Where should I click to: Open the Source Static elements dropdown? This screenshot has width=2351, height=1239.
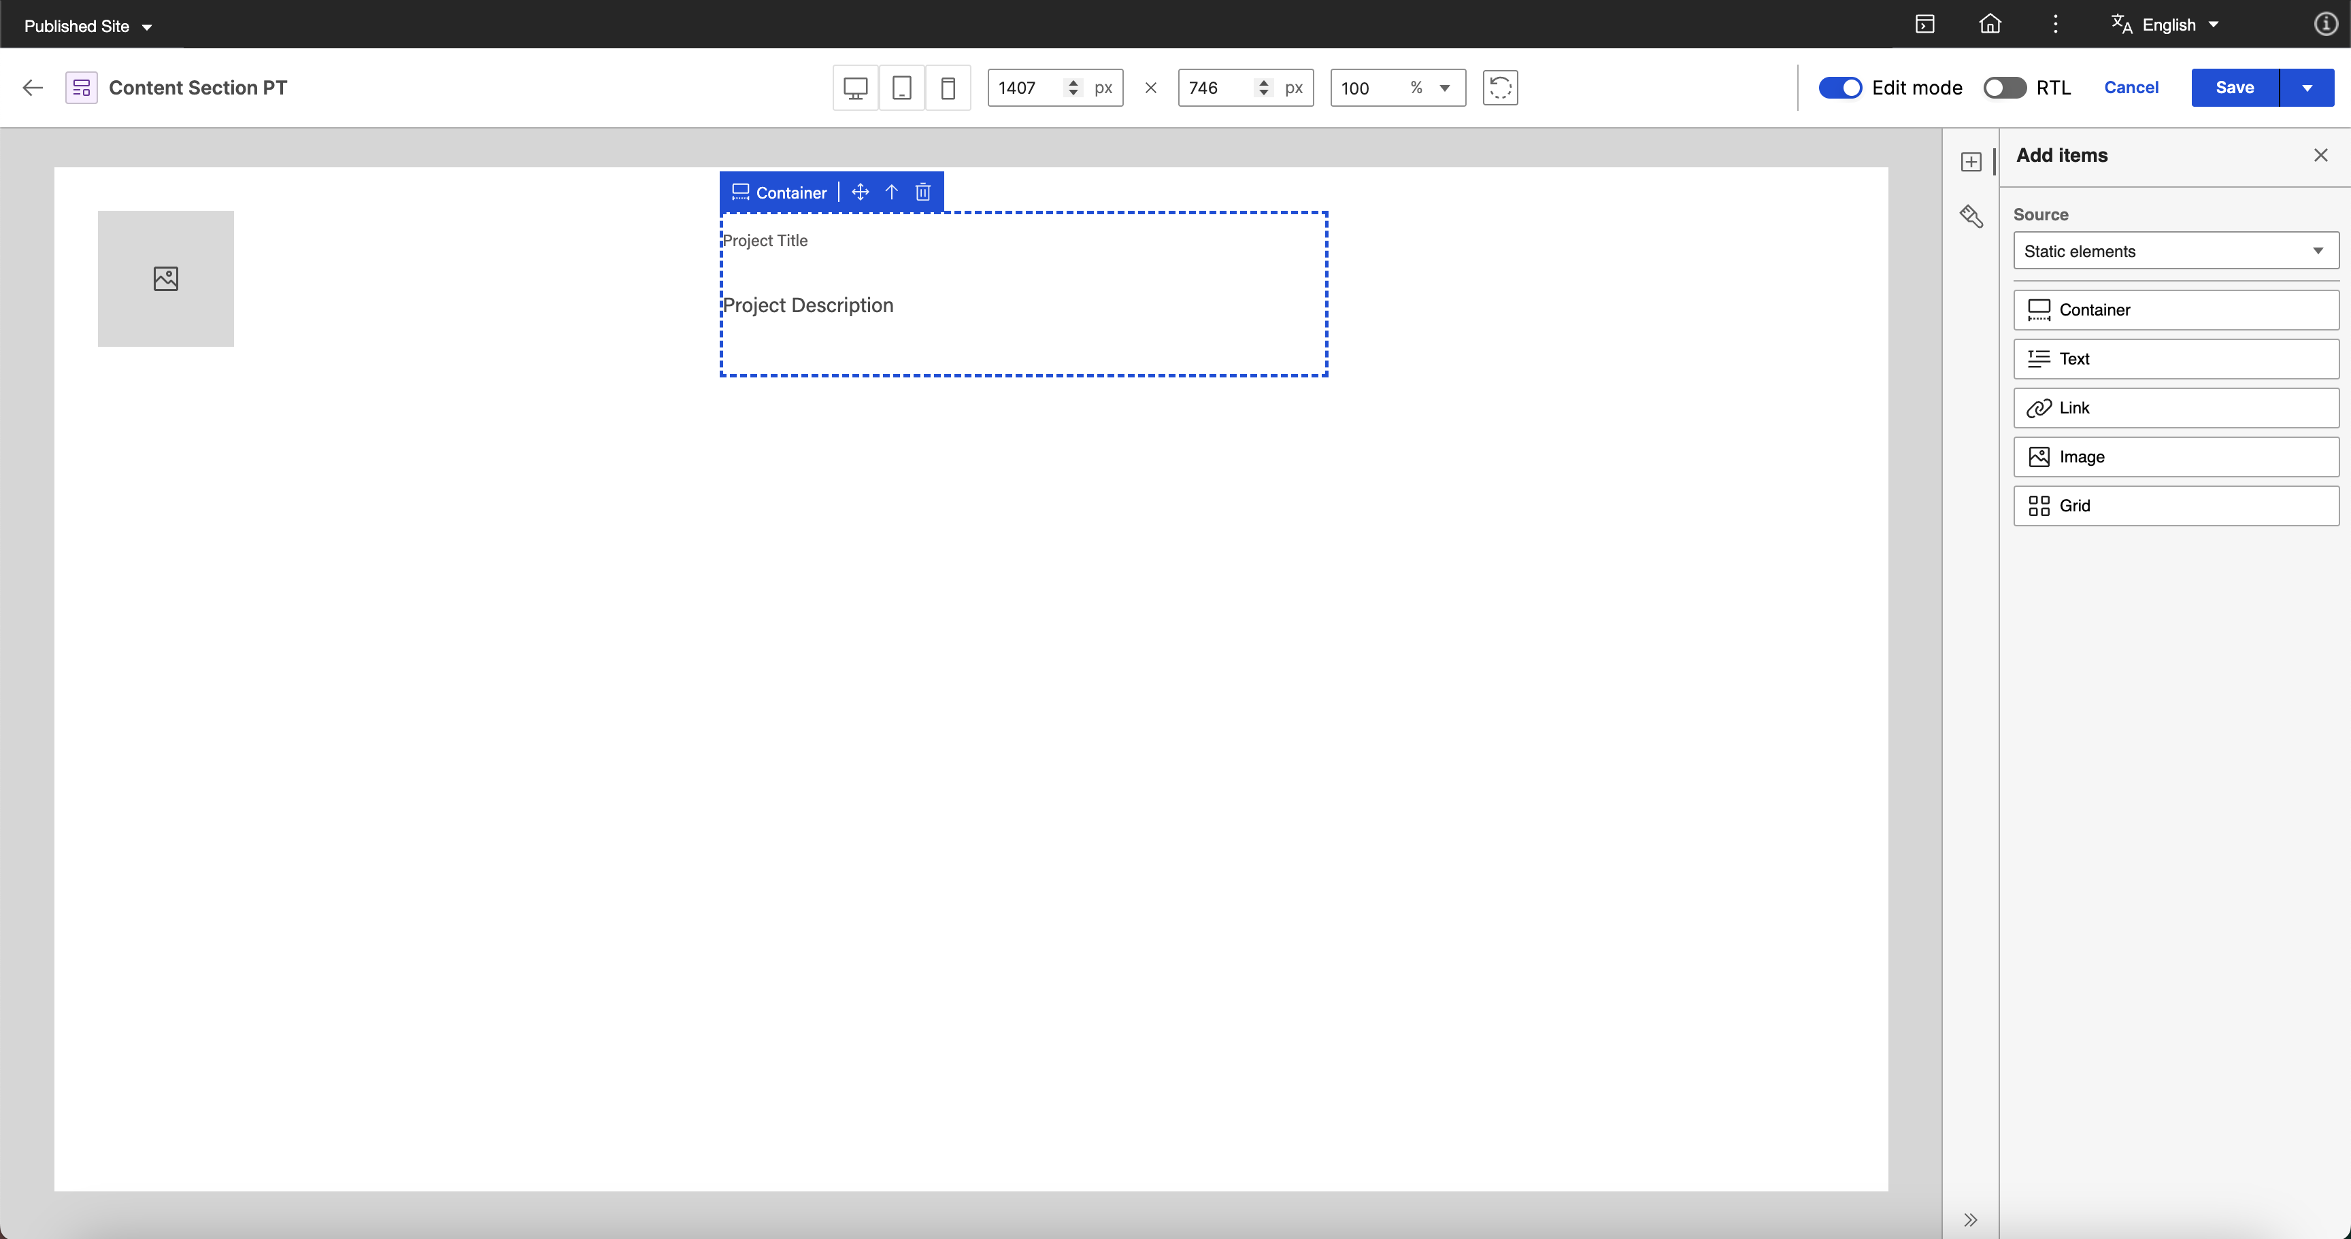(x=2175, y=251)
